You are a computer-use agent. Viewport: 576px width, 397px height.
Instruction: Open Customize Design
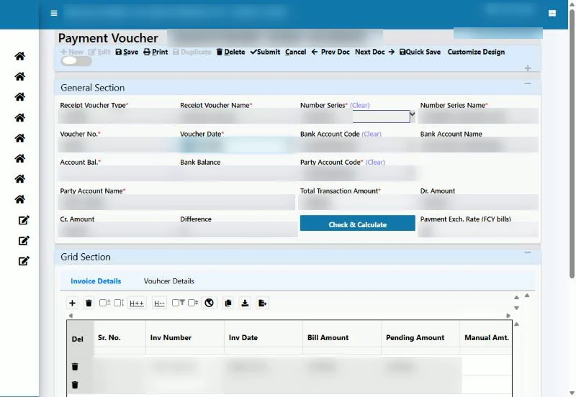476,52
